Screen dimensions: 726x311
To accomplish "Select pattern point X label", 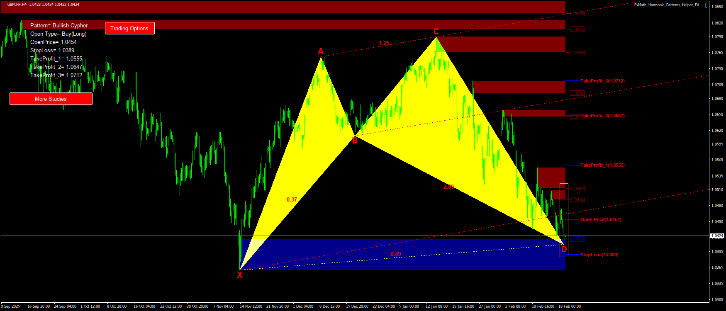I will (x=240, y=275).
